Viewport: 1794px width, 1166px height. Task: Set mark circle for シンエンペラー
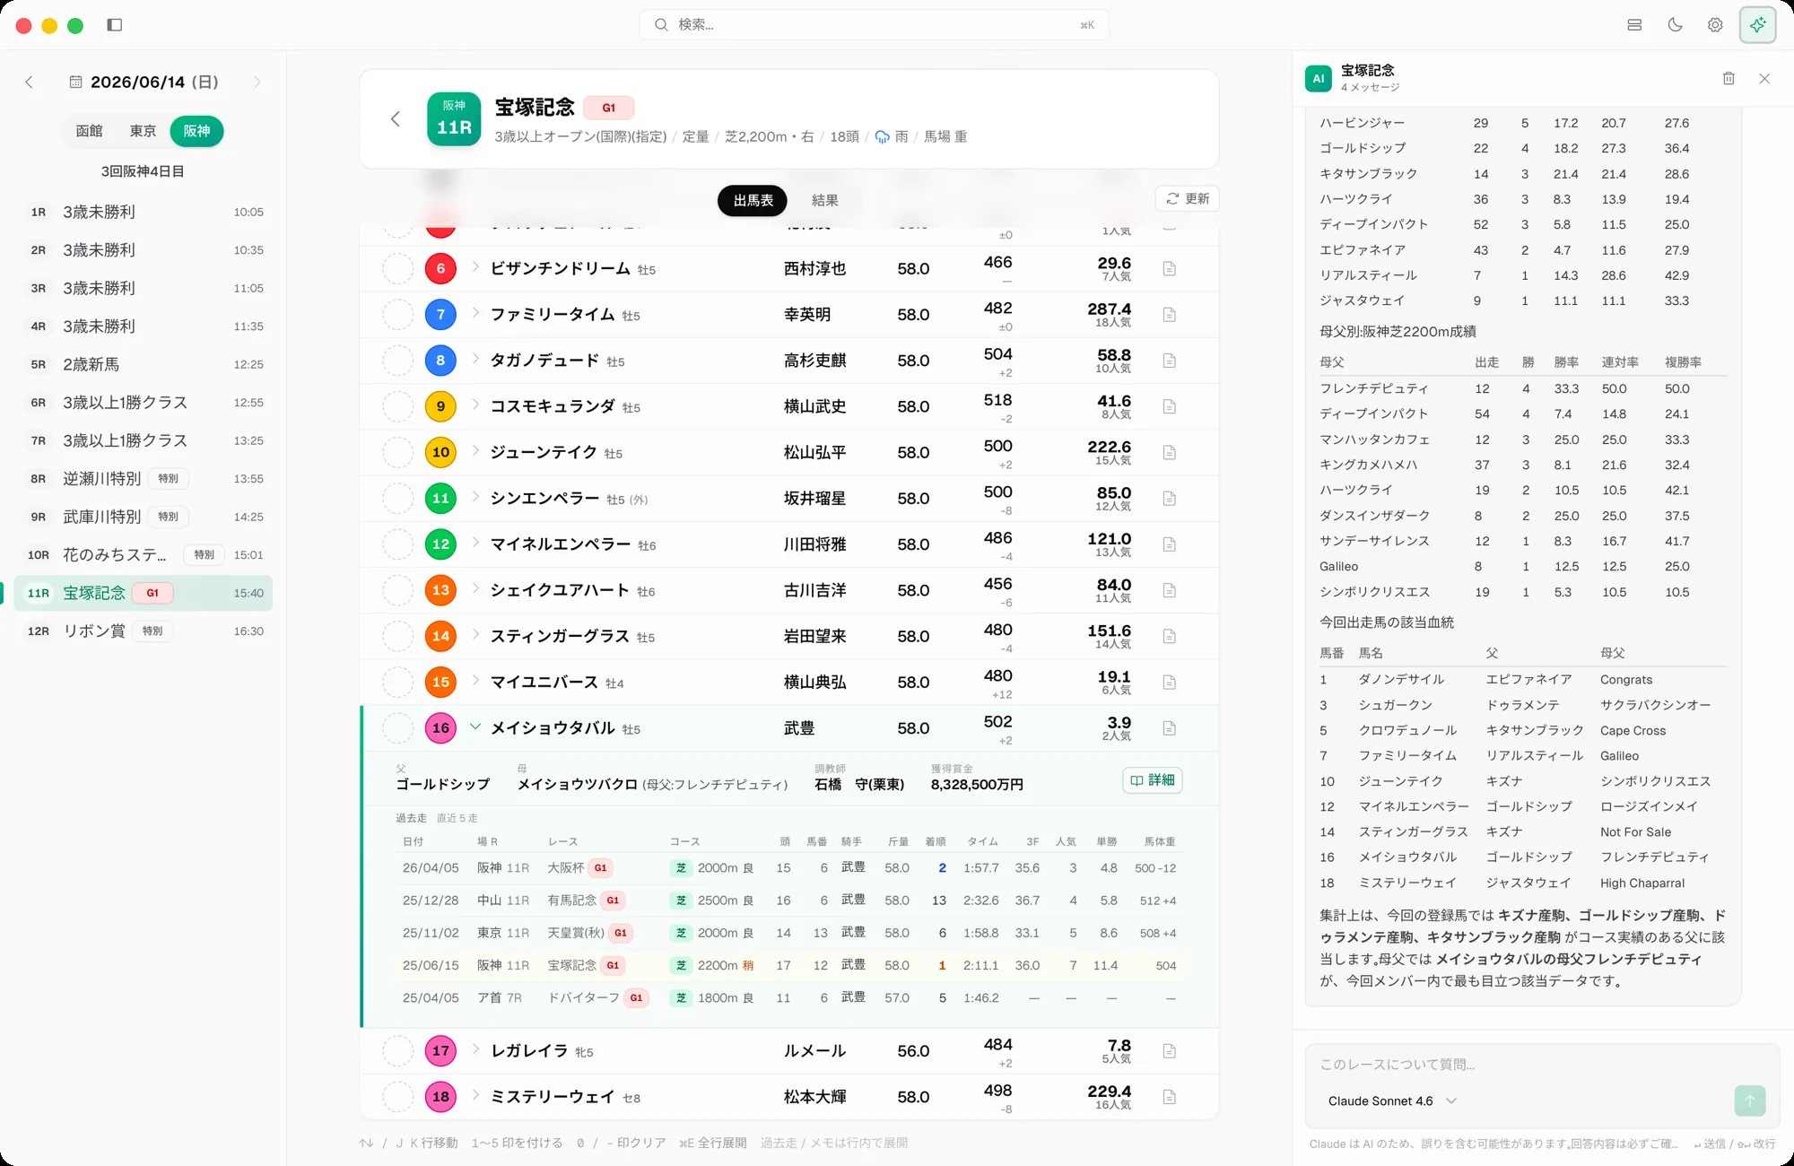point(397,499)
